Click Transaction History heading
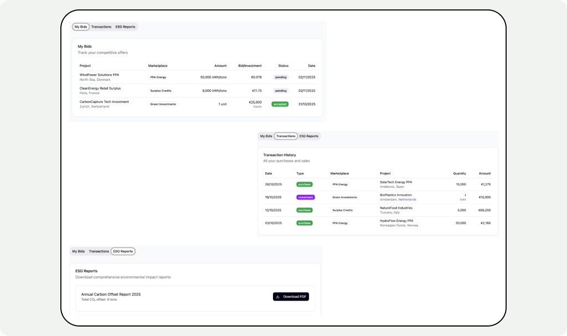 280,155
